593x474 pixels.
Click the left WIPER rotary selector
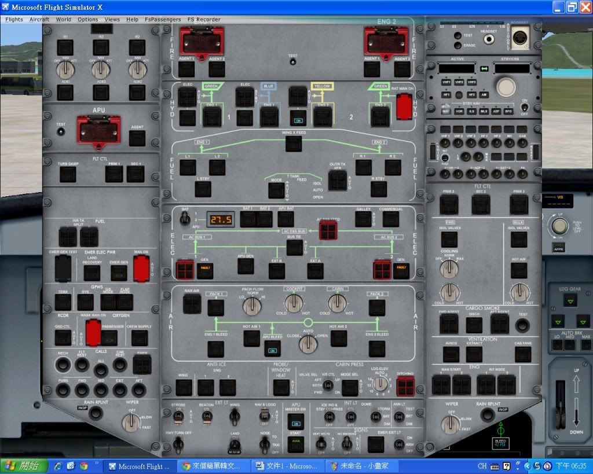pos(131,422)
